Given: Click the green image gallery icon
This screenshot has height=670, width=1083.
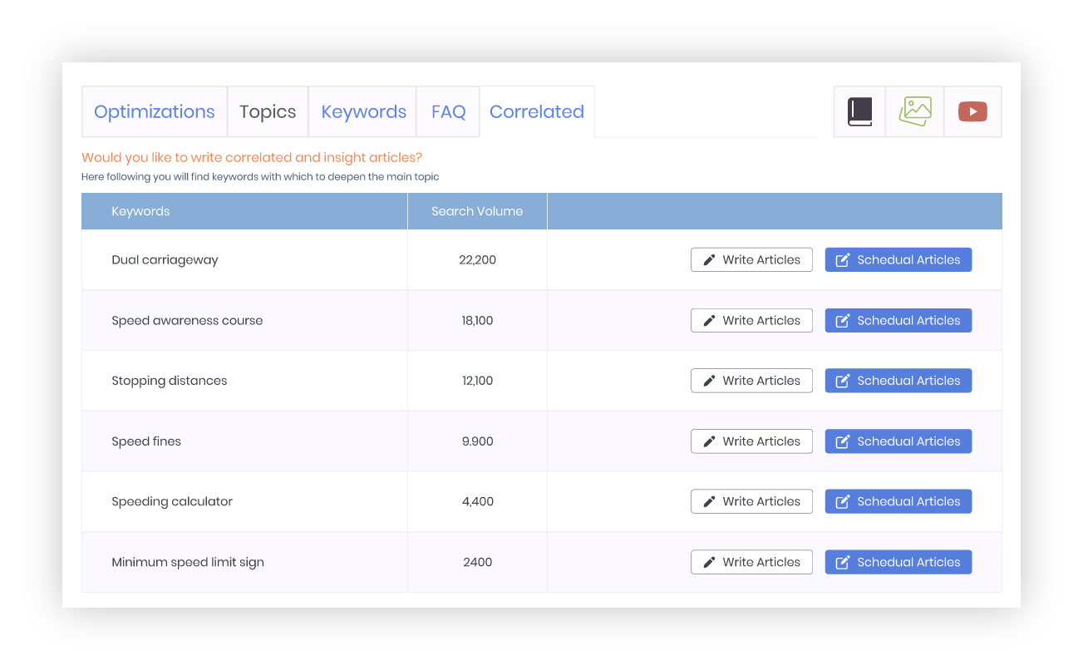Looking at the screenshot, I should click(x=914, y=111).
